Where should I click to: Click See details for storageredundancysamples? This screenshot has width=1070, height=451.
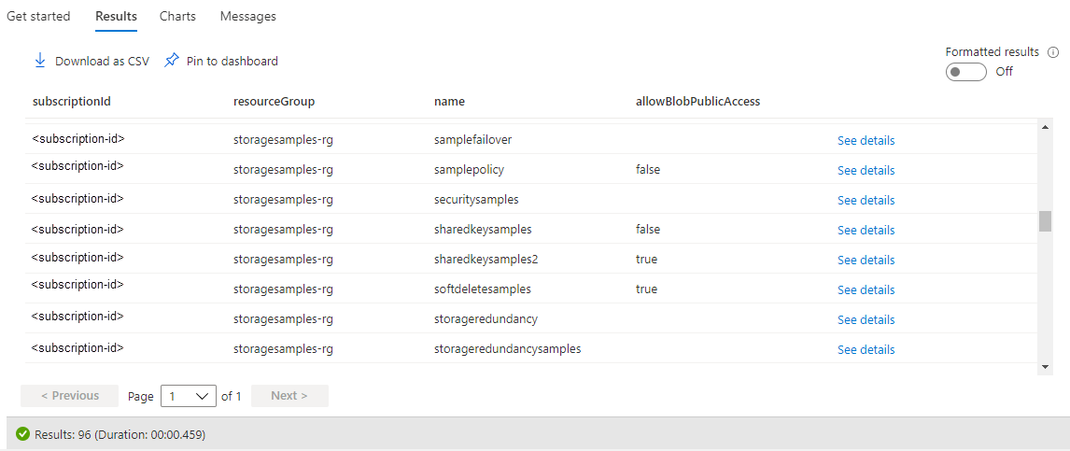[x=866, y=350]
